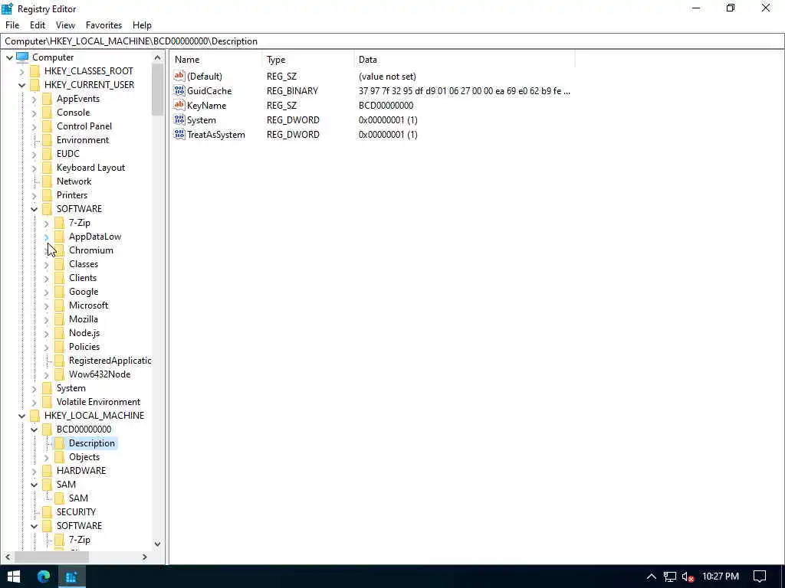Collapse the BCD00000000 key
Viewport: 785px width, 588px height.
pyautogui.click(x=34, y=430)
